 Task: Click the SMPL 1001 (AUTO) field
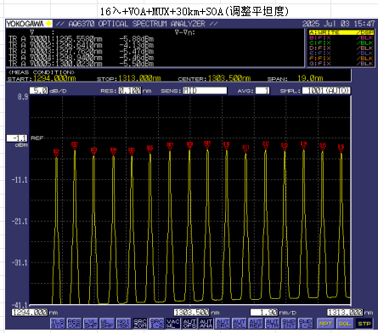tap(326, 91)
